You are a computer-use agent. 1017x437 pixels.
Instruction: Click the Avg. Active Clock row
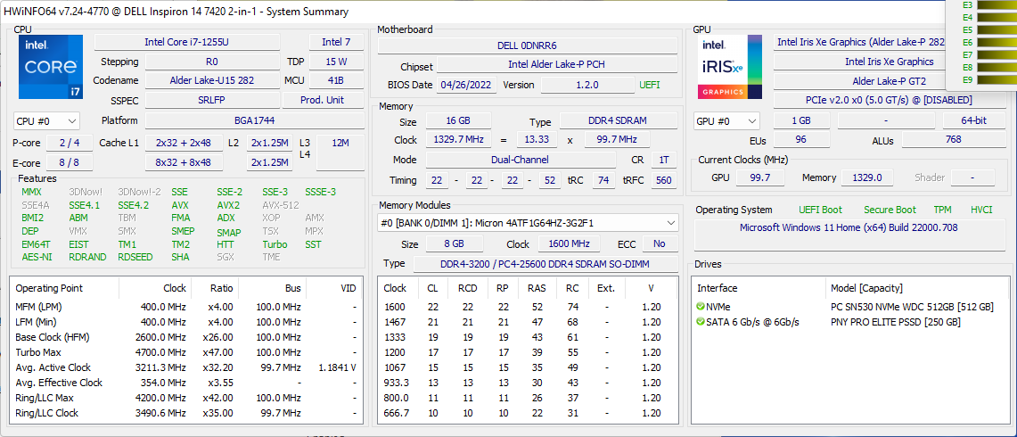pyautogui.click(x=186, y=367)
